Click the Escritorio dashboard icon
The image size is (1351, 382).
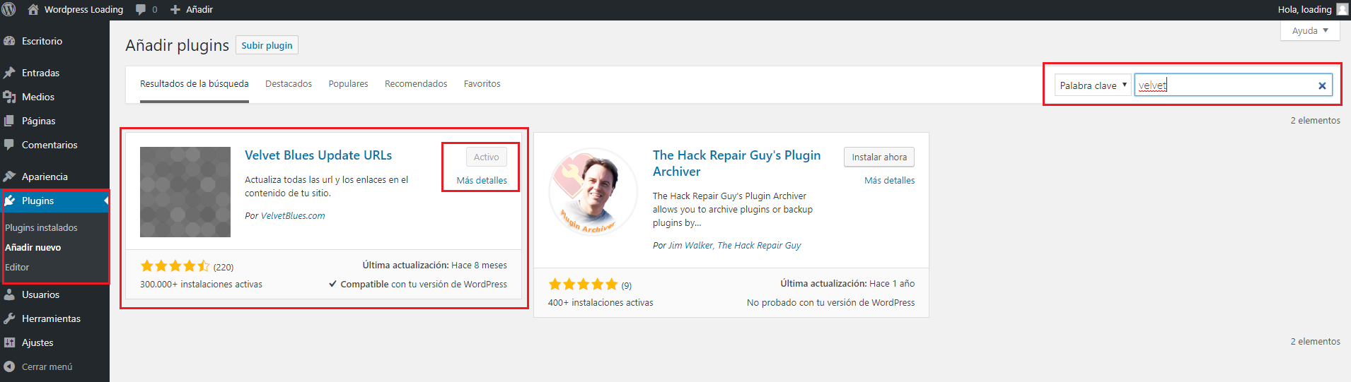coord(10,41)
